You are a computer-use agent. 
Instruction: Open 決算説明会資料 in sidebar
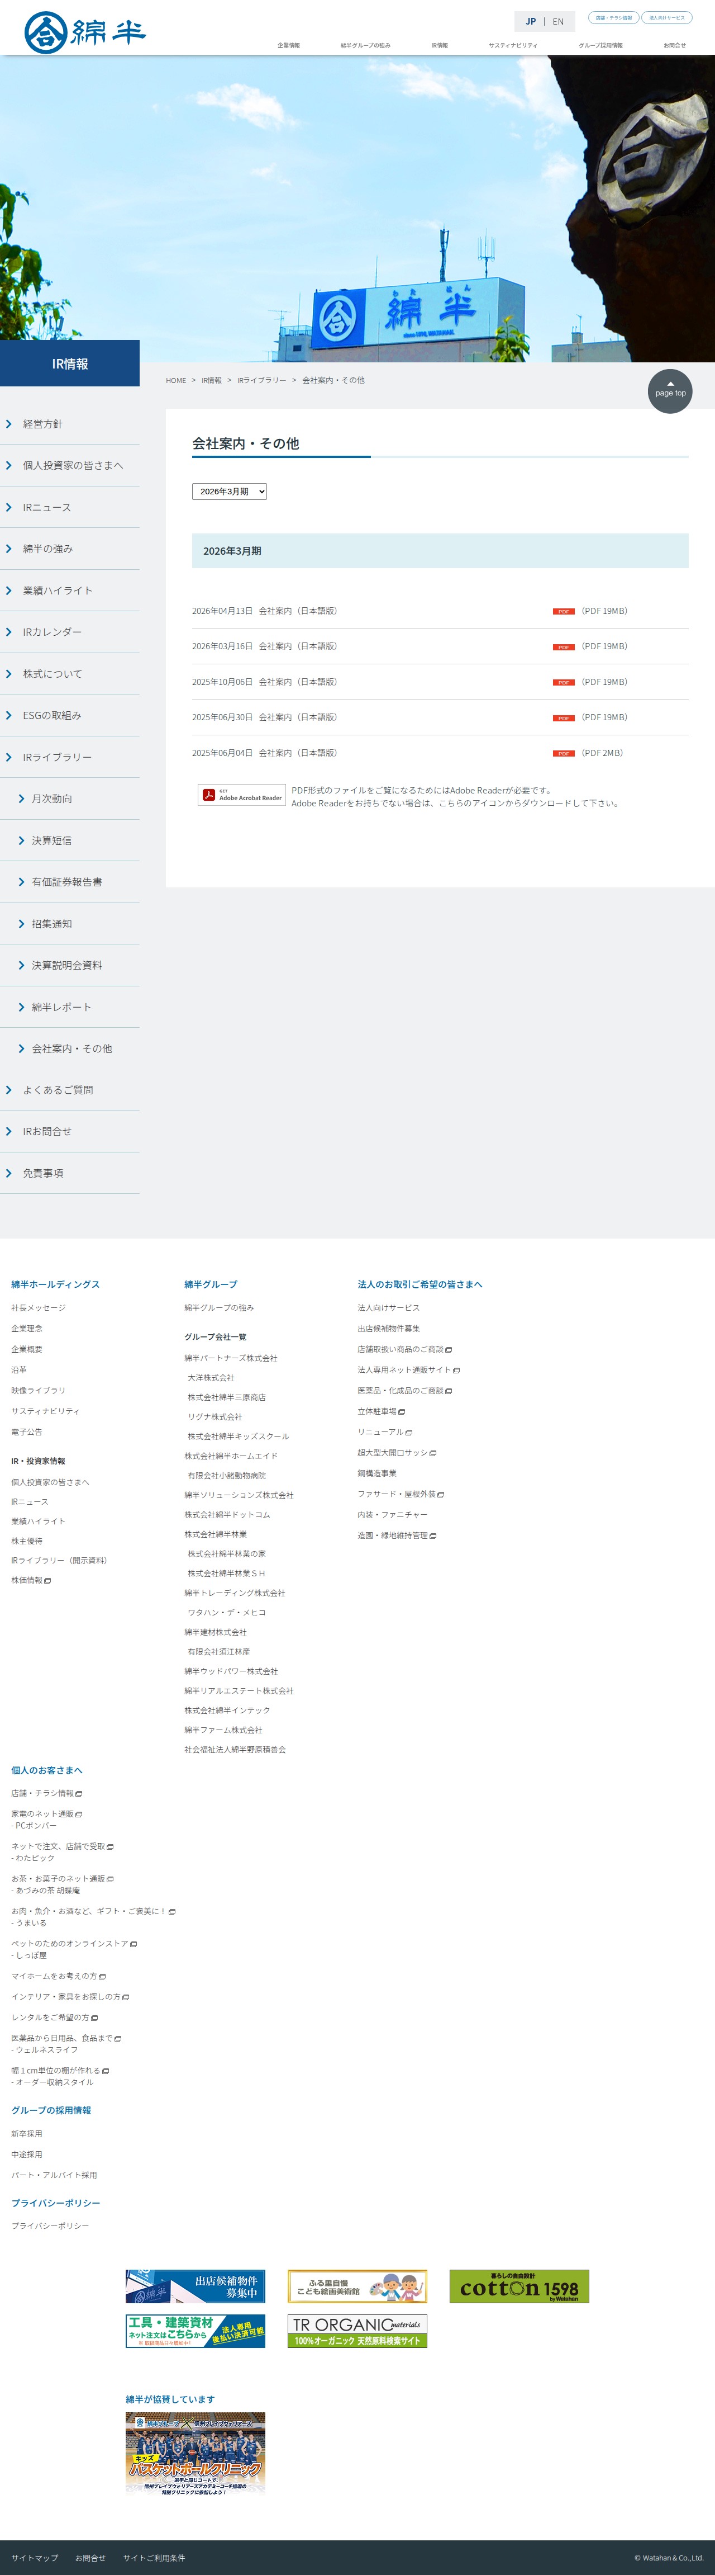[70, 966]
